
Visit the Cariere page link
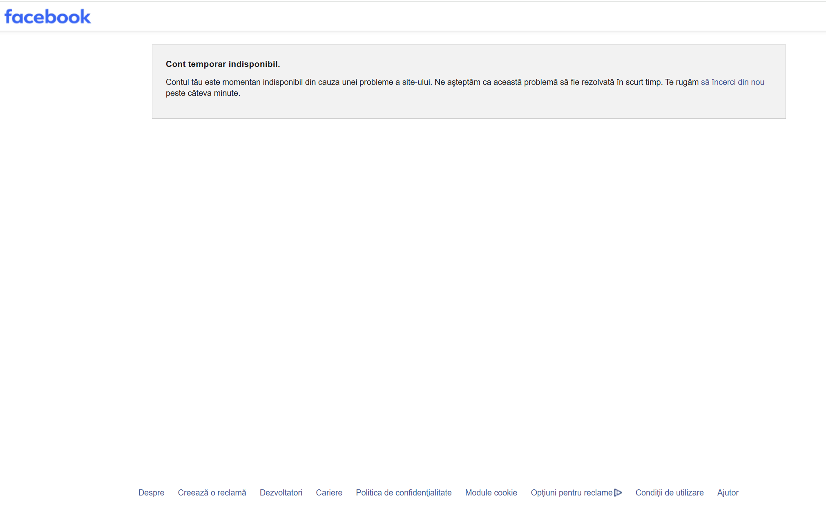tap(329, 493)
